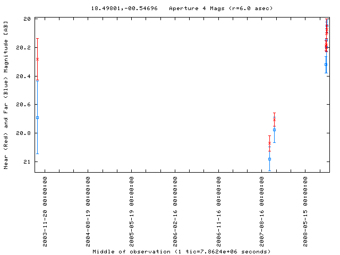
Task: Click the y-axis tick label '20.8'
Action: 23,133
